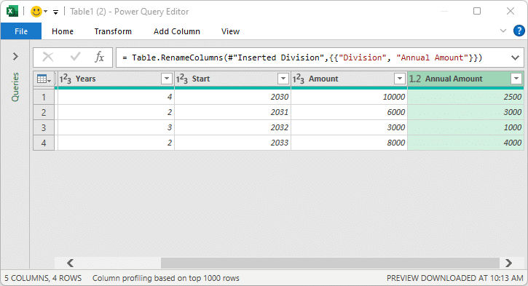Viewport: 528px width, 286px height.
Task: Open the Years column filter dropdown
Action: tap(166, 79)
